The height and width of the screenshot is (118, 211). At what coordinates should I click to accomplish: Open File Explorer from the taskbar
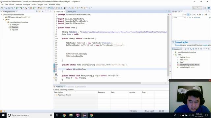click(x=71, y=115)
